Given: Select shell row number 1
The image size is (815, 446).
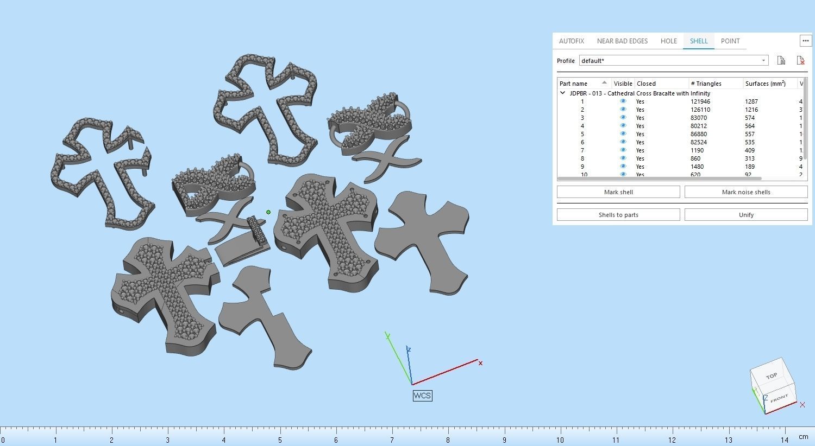Looking at the screenshot, I should point(679,101).
